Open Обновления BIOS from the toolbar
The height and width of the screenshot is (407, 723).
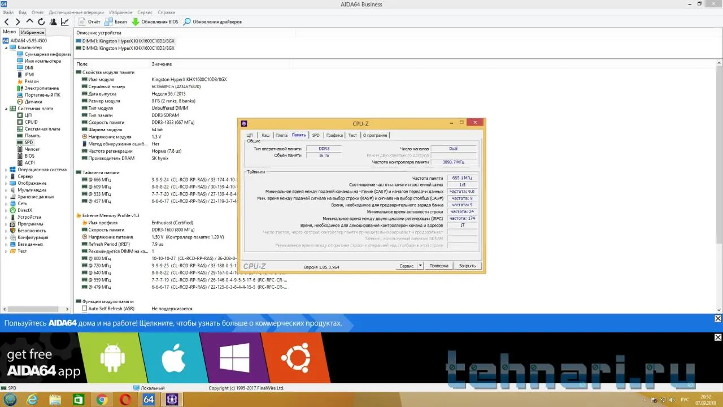155,22
